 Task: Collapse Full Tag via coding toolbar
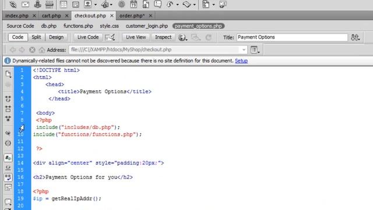[x=8, y=99]
